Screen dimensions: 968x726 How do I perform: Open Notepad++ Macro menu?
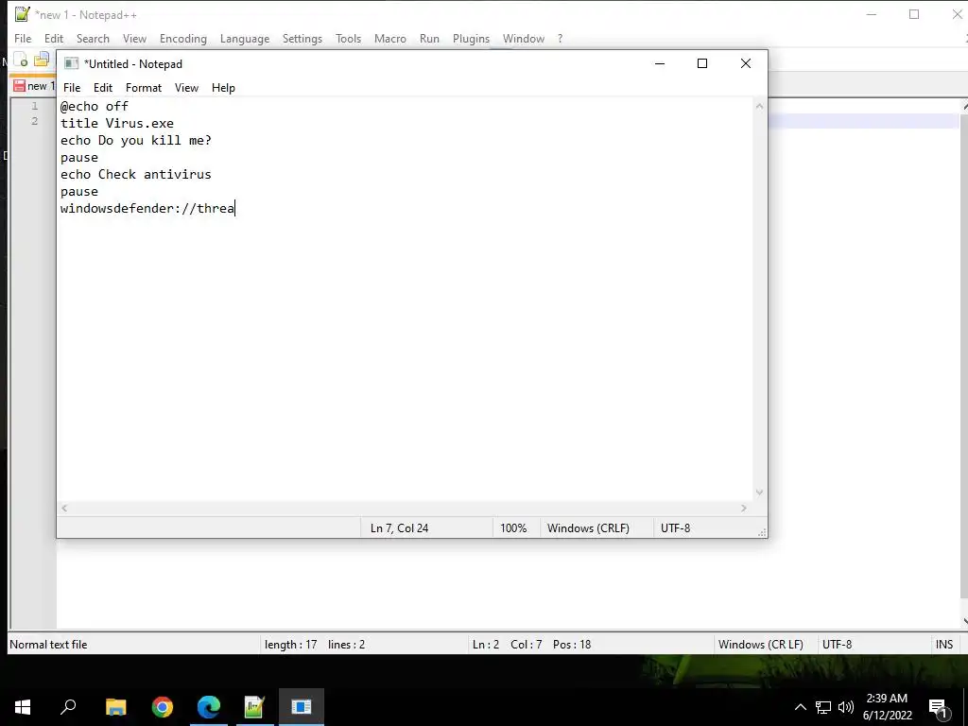390,38
